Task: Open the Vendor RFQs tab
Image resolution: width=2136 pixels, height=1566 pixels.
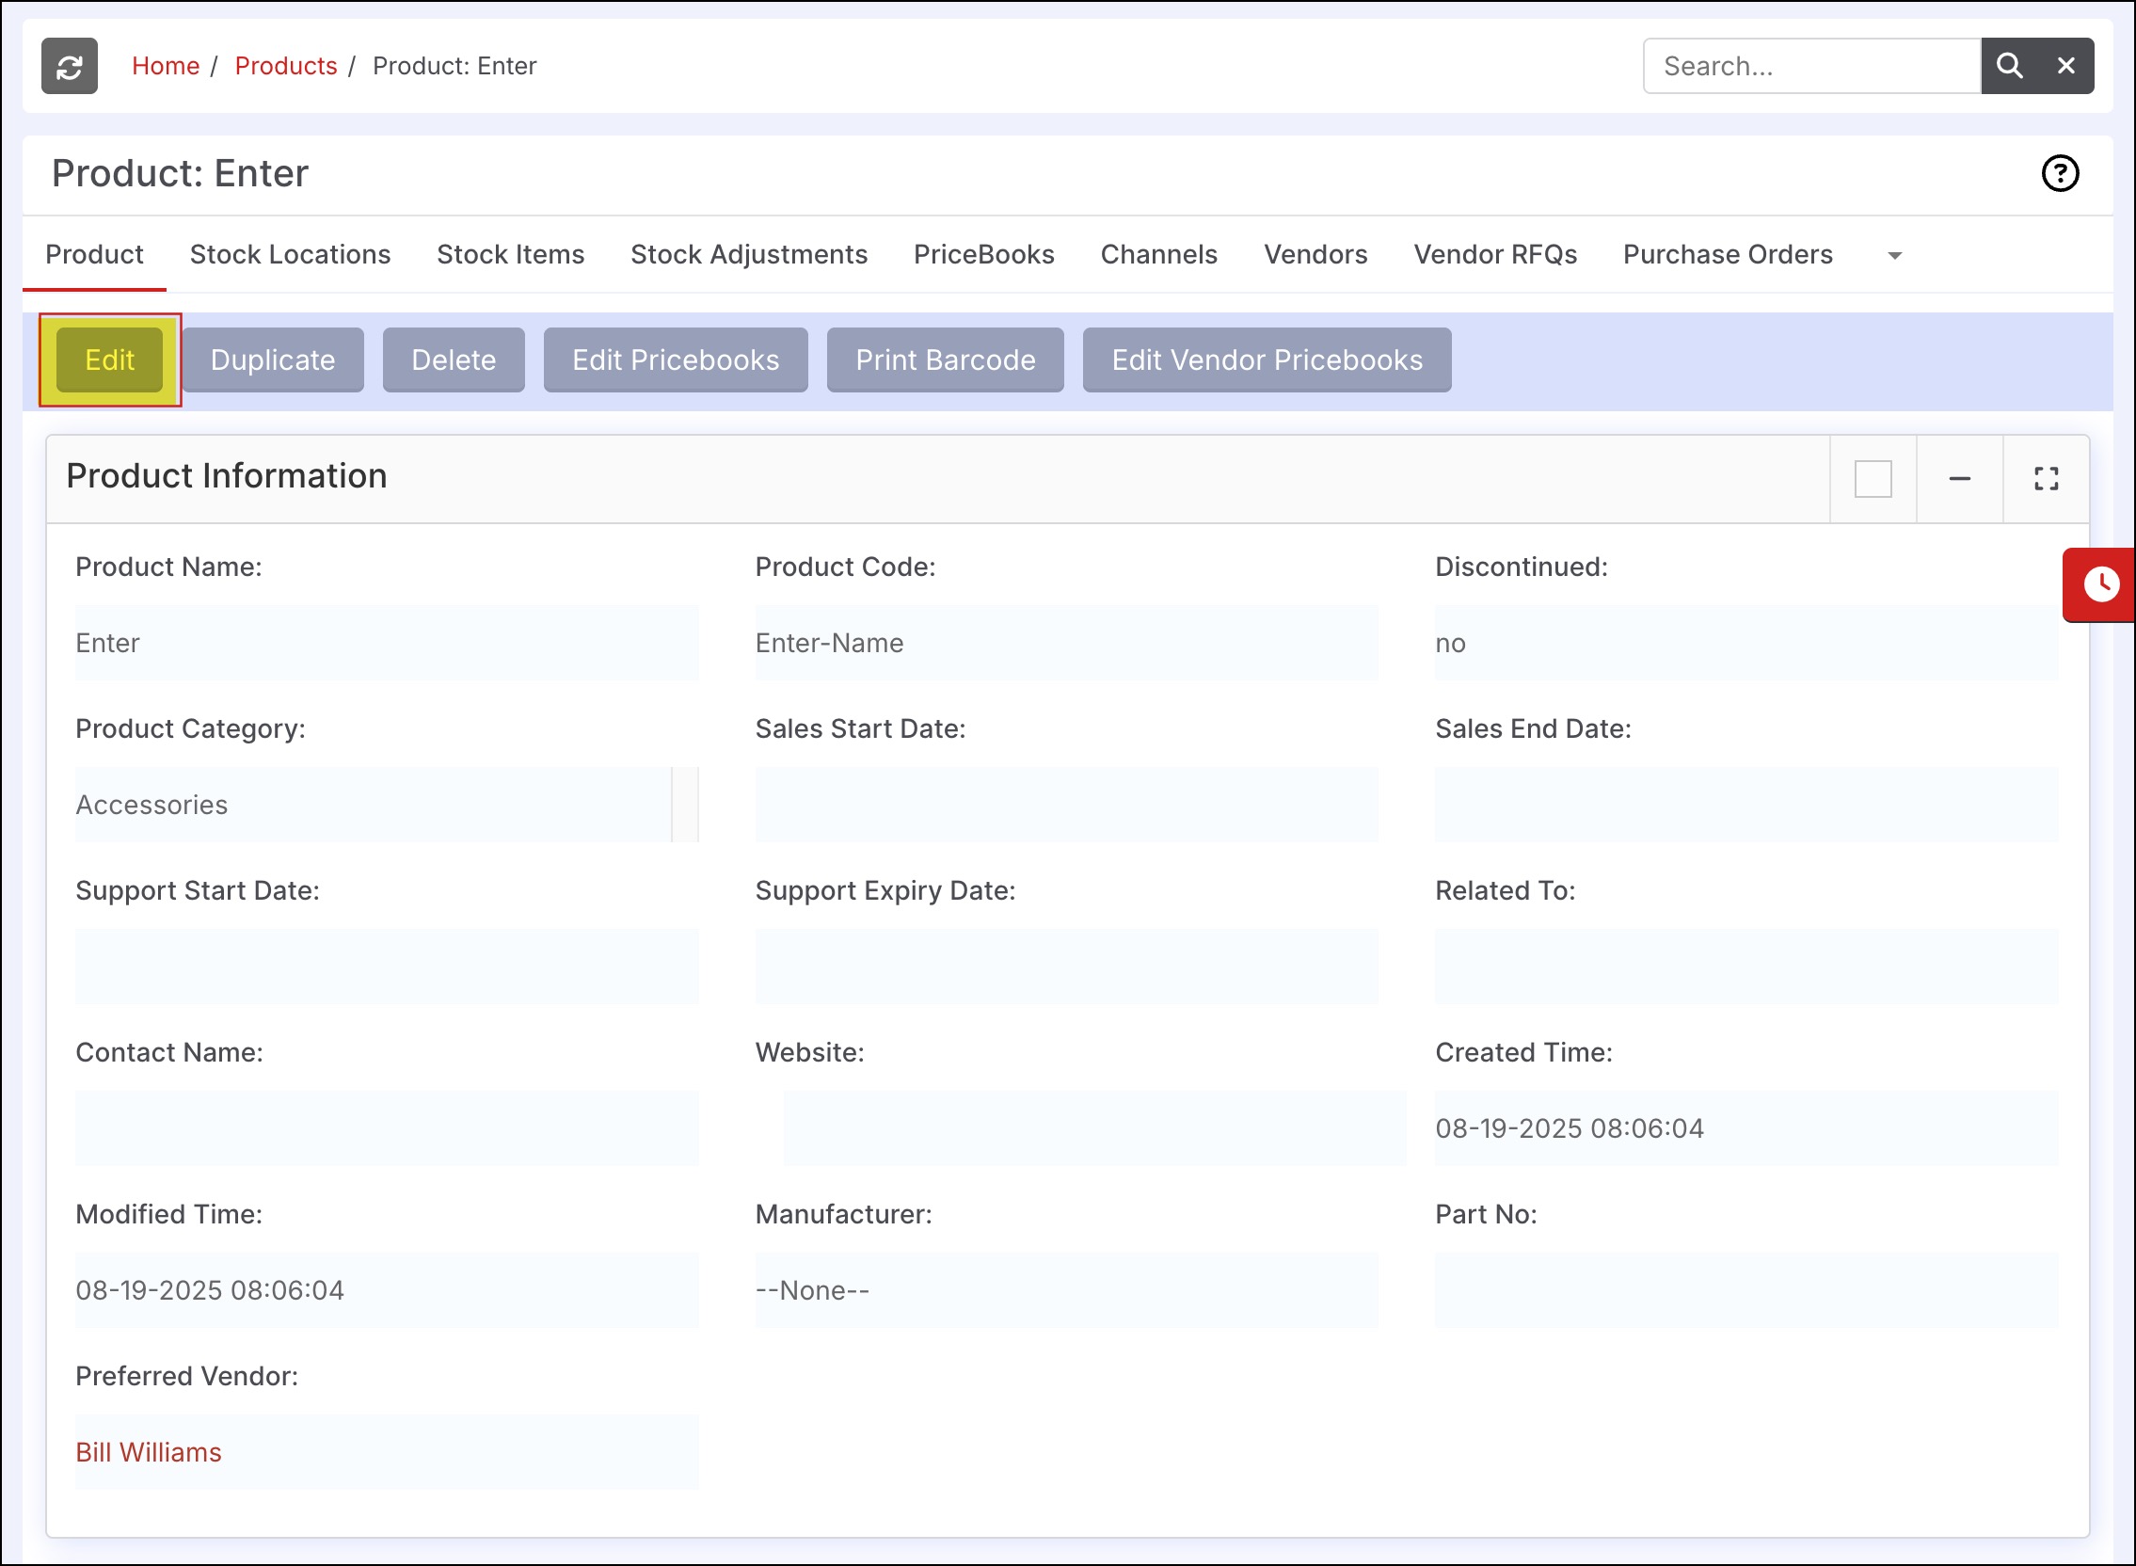Action: click(1495, 254)
